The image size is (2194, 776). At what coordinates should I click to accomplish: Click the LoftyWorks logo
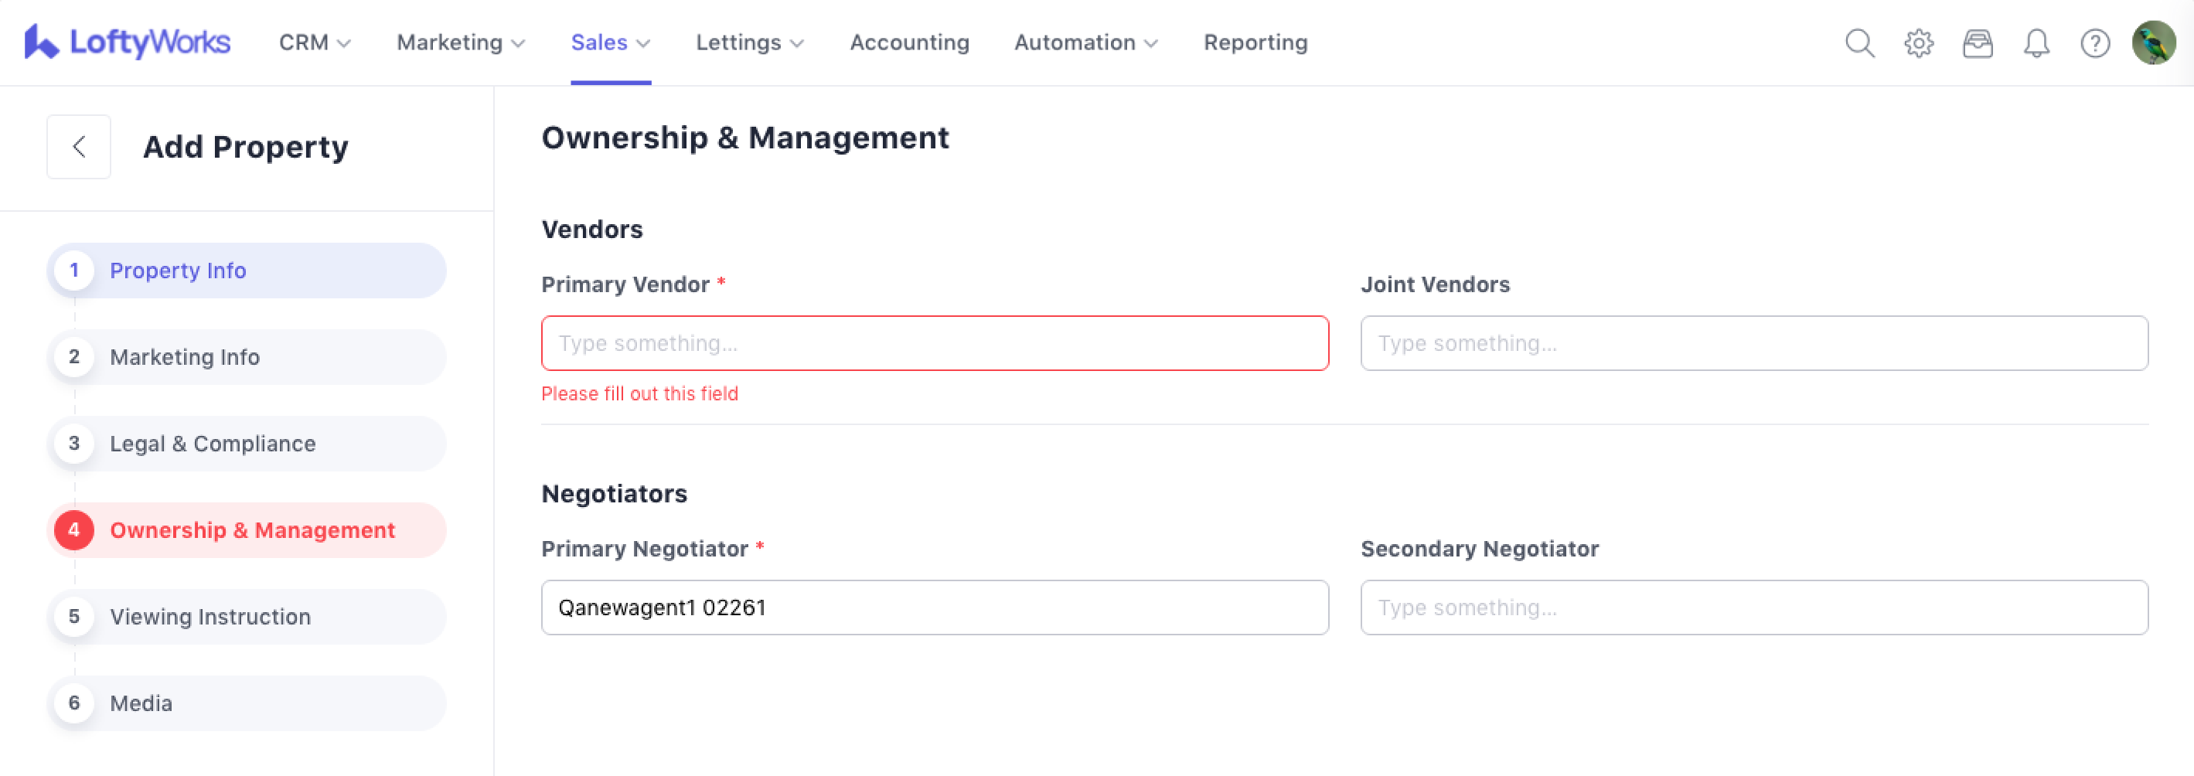(x=128, y=42)
